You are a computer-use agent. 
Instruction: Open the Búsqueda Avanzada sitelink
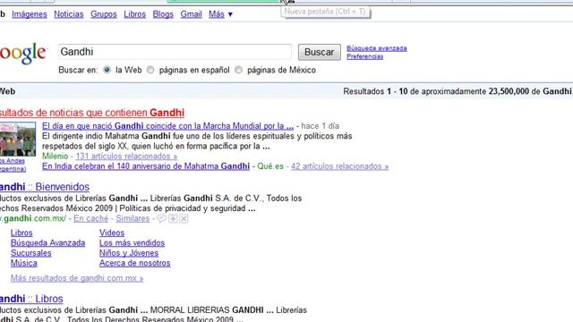pos(47,243)
